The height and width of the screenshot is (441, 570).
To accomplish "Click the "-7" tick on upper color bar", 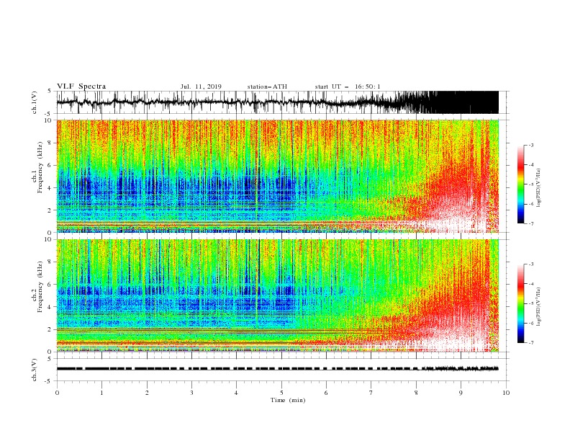I will point(531,223).
